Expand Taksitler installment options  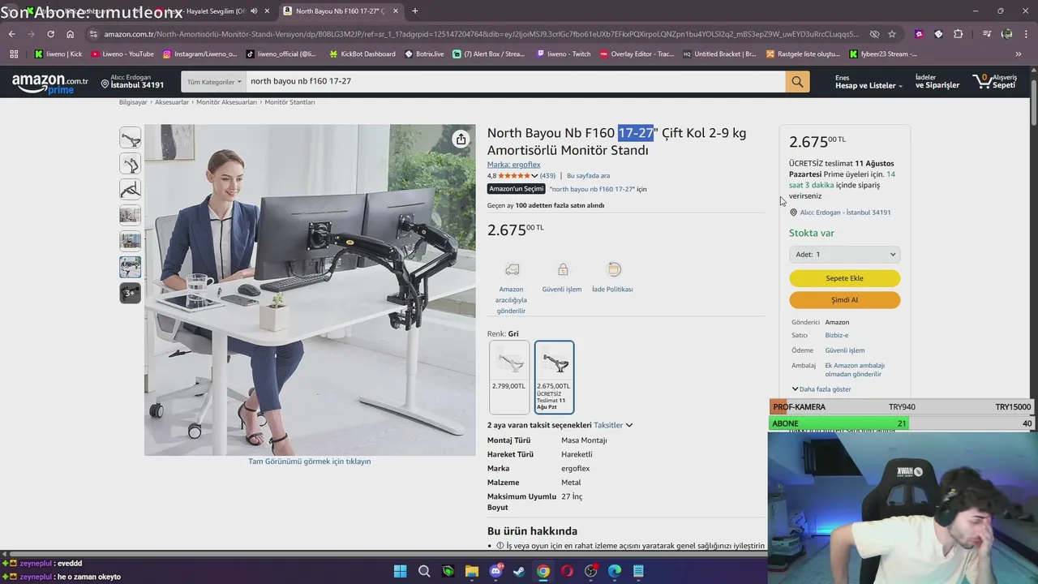(x=613, y=425)
